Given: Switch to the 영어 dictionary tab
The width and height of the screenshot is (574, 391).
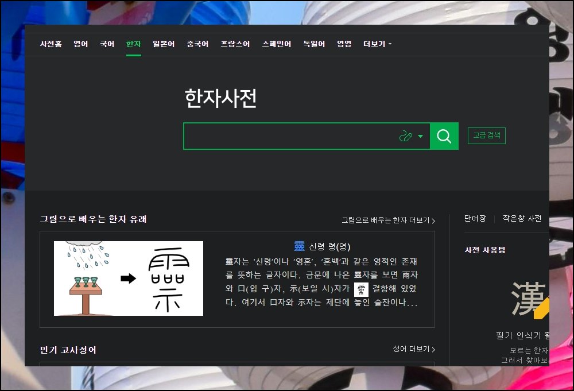Looking at the screenshot, I should pyautogui.click(x=80, y=44).
